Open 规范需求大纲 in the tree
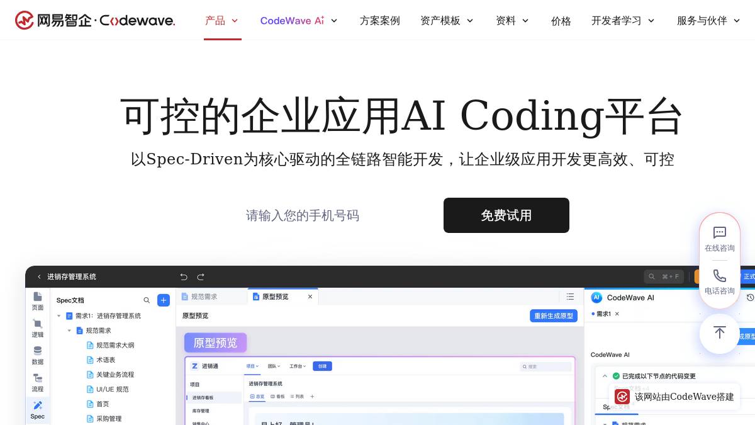 [115, 345]
